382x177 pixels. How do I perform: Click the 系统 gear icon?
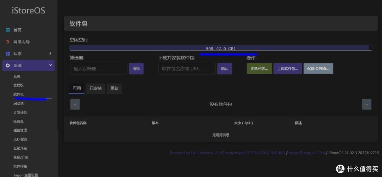(8, 65)
